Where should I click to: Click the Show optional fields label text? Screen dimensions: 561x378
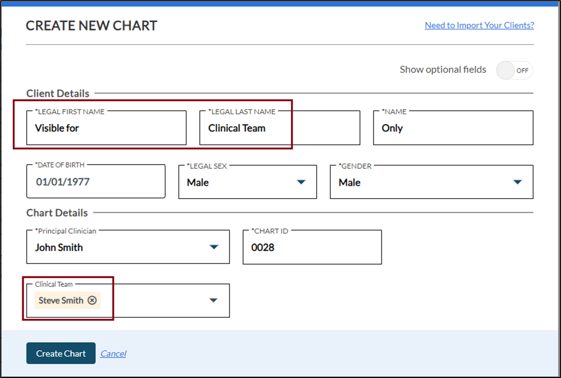[443, 70]
